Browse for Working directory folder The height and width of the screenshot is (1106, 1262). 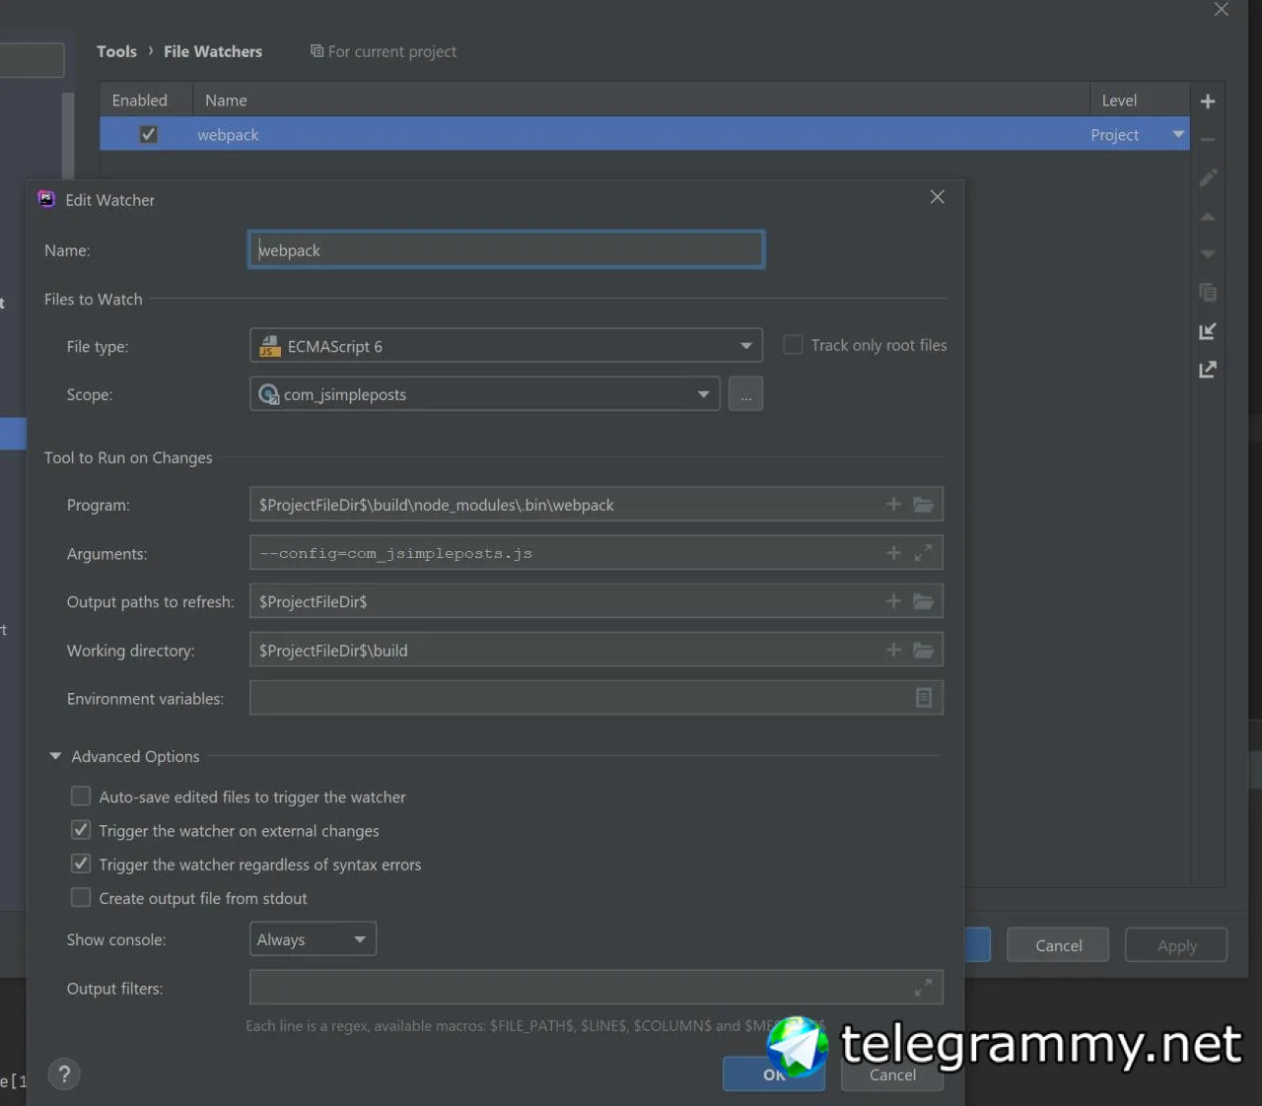pos(923,651)
